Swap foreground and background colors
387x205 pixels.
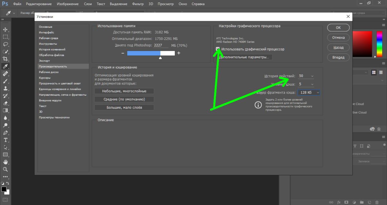point(8,183)
